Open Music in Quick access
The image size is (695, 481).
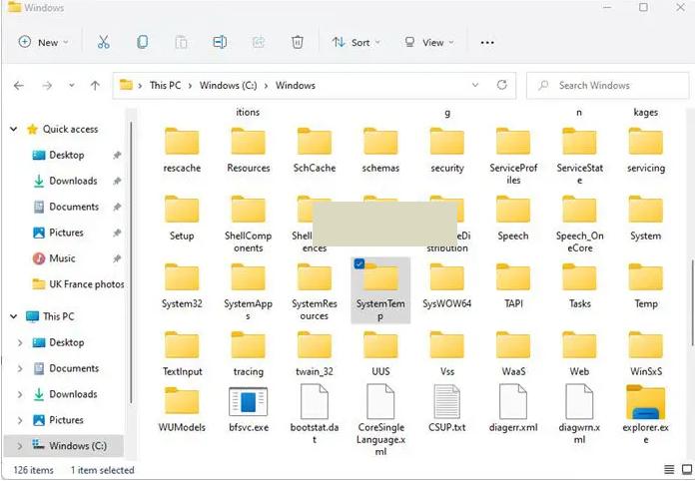tap(62, 258)
